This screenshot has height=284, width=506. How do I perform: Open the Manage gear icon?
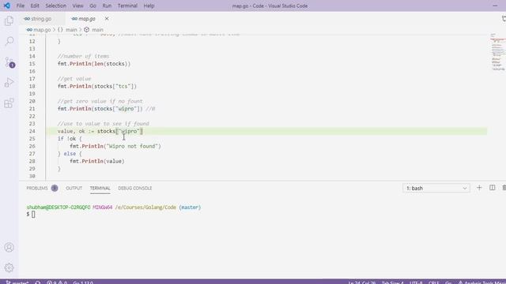click(9, 267)
